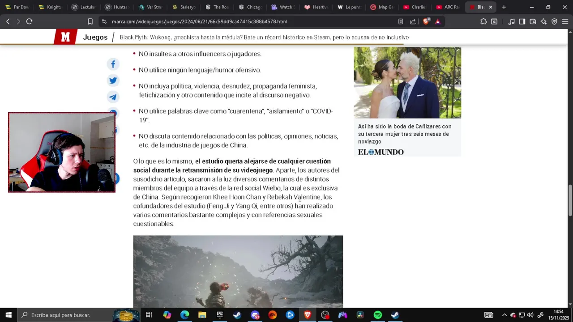Close the active Black Myth tab
573x322 pixels.
pos(490,7)
